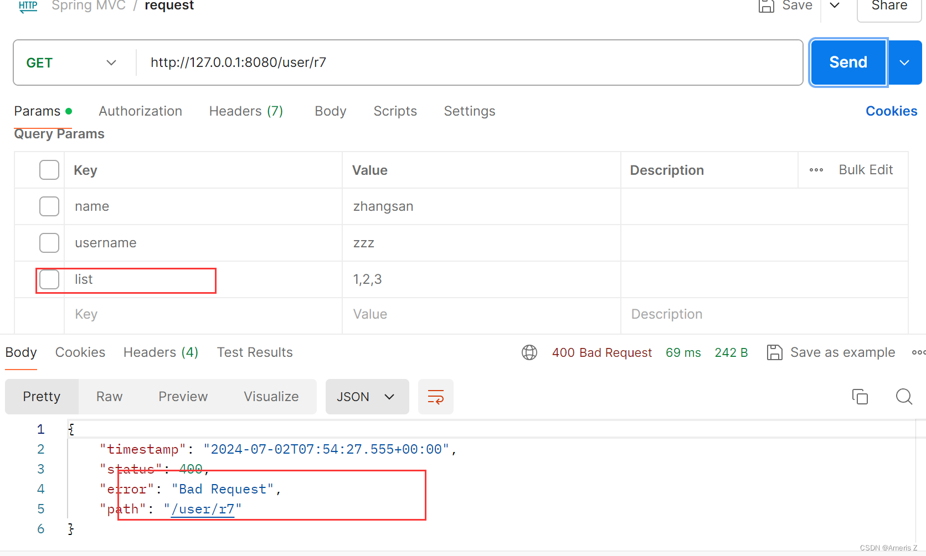
Task: Click Save as example icon
Action: point(774,352)
